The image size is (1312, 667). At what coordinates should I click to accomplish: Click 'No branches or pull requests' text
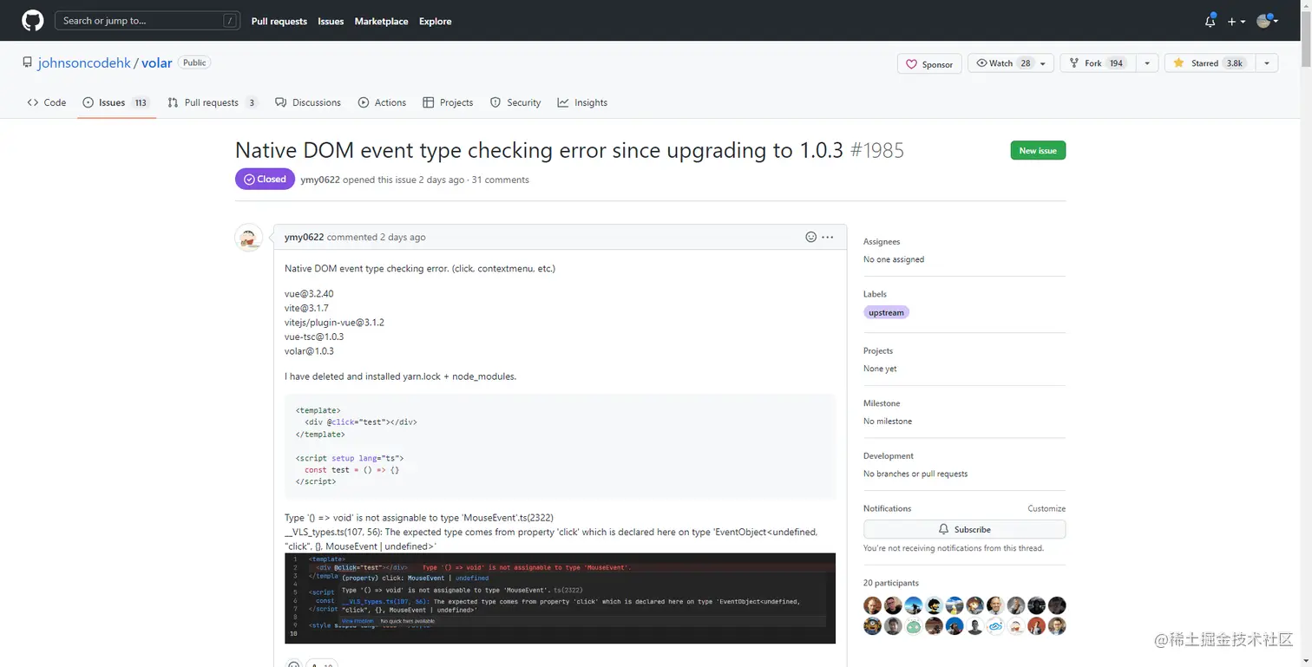coord(915,474)
